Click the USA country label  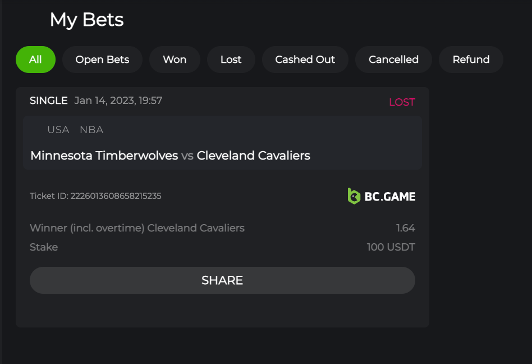pos(58,130)
